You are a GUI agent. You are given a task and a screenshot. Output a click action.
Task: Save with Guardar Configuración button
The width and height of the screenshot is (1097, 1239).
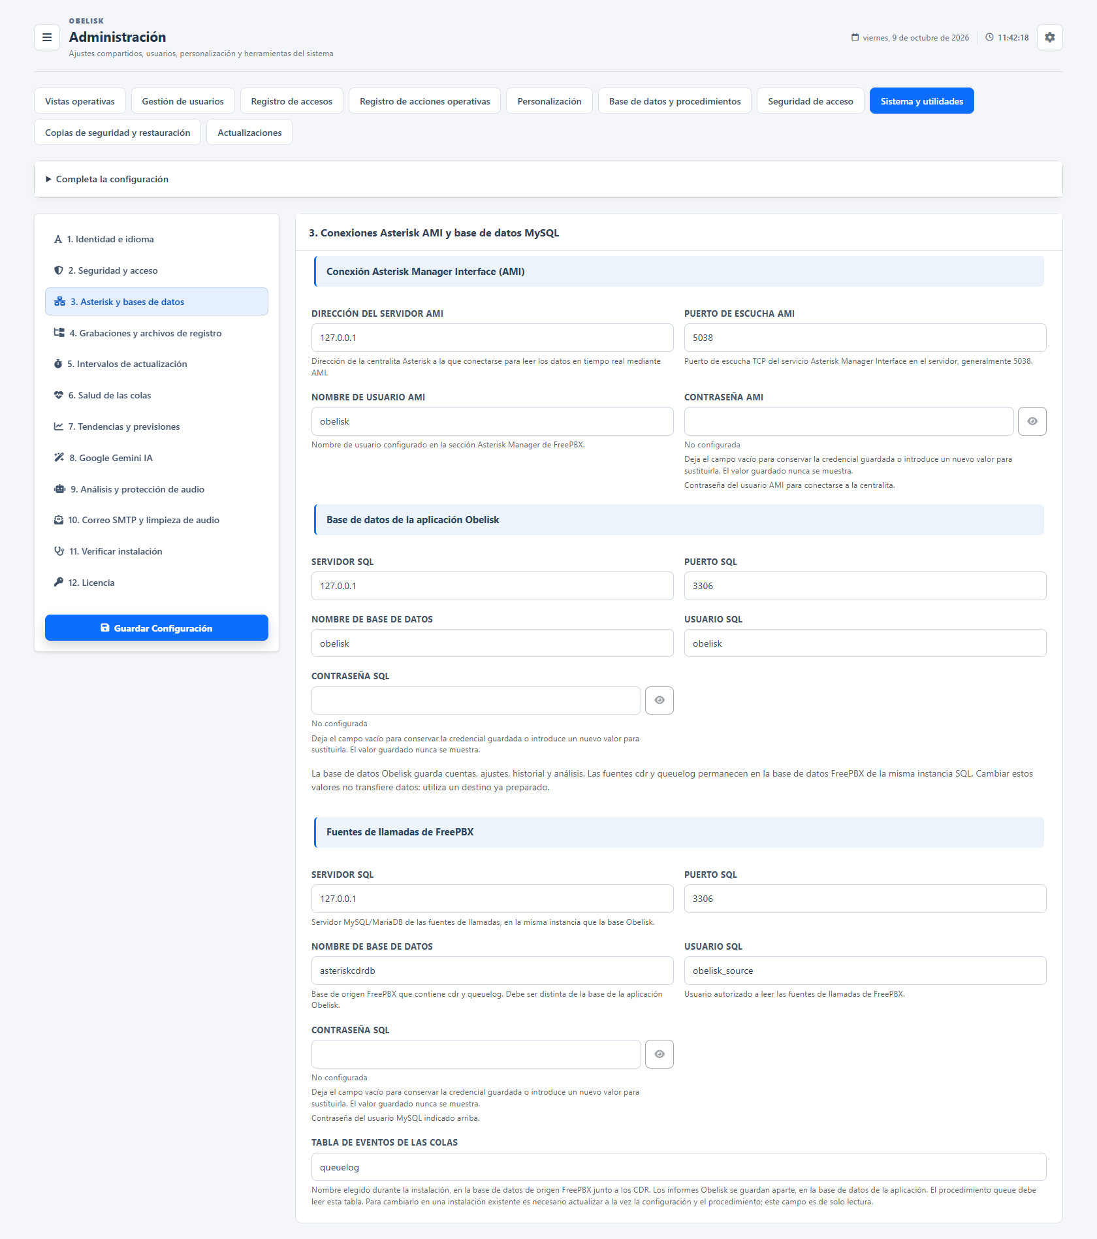pos(157,628)
